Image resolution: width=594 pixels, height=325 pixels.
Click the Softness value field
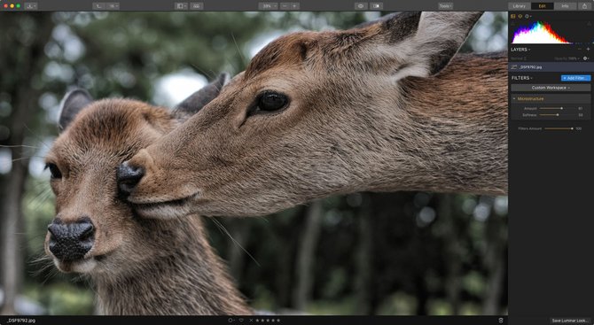click(x=581, y=115)
